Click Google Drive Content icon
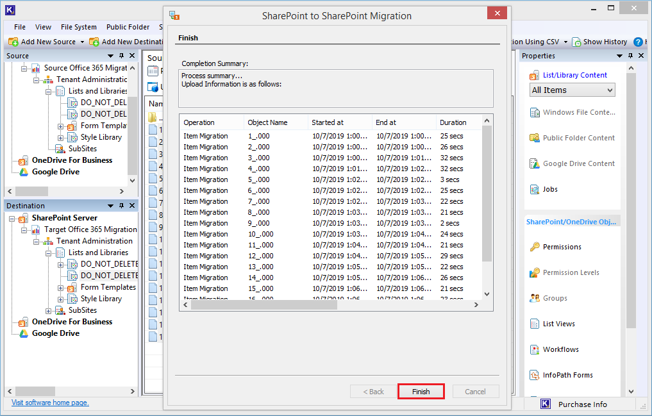Image resolution: width=652 pixels, height=416 pixels. tap(535, 163)
